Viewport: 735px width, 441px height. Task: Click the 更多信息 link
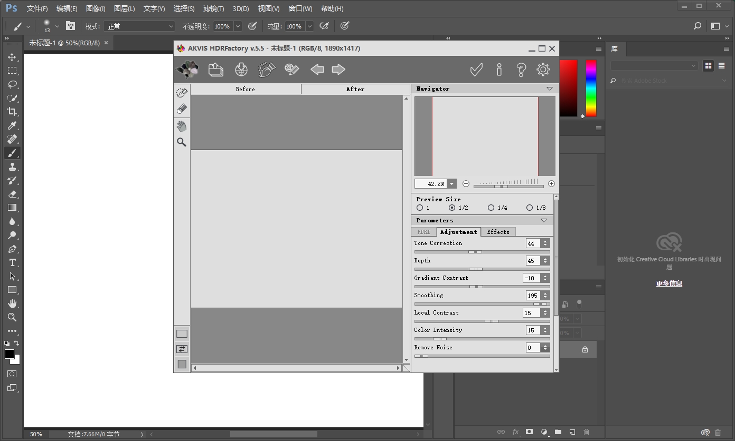669,283
